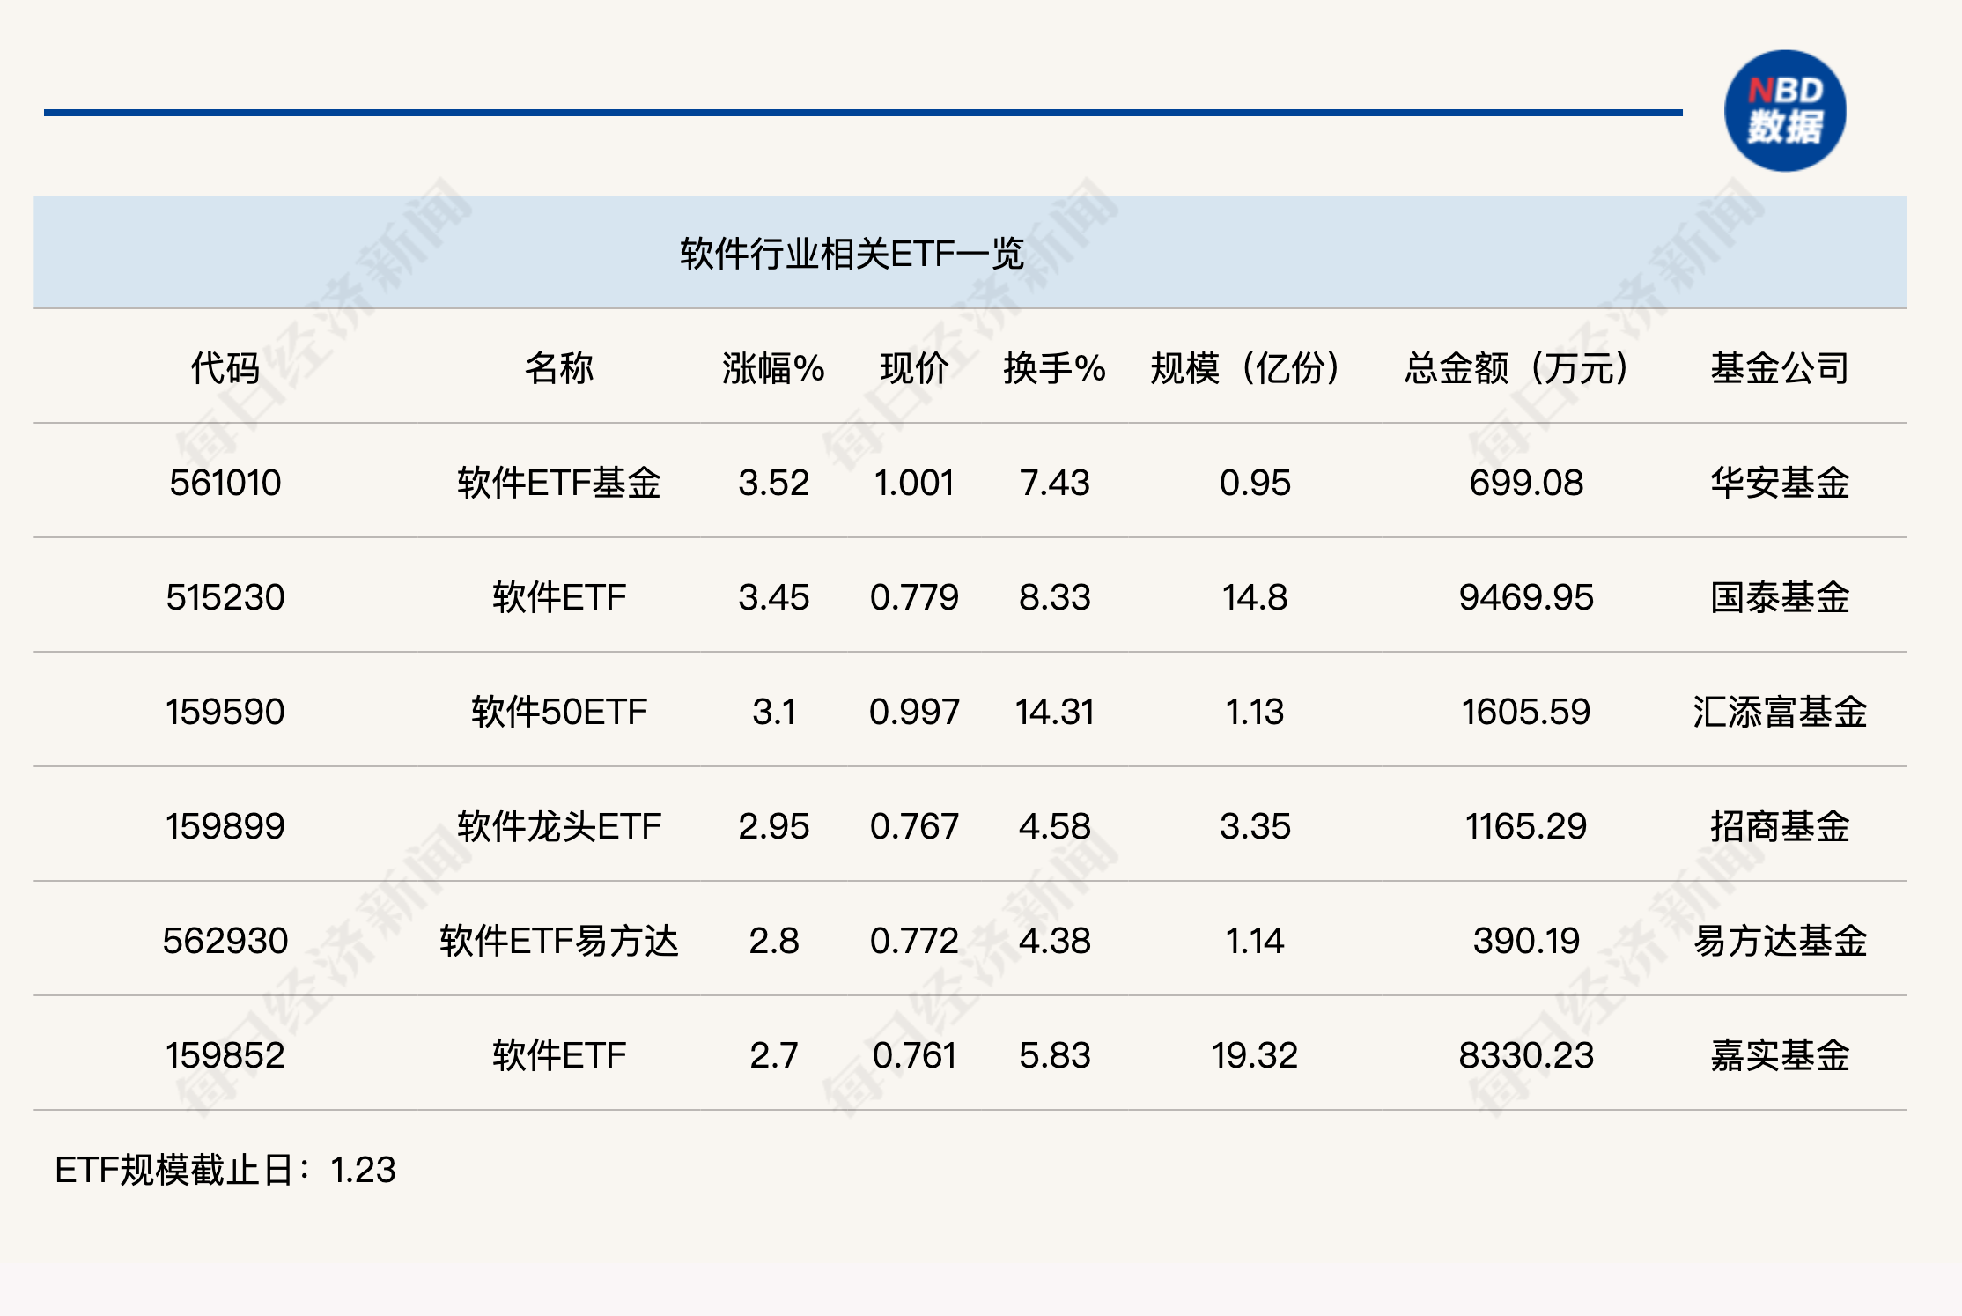Select code cell 515230

pyautogui.click(x=225, y=597)
